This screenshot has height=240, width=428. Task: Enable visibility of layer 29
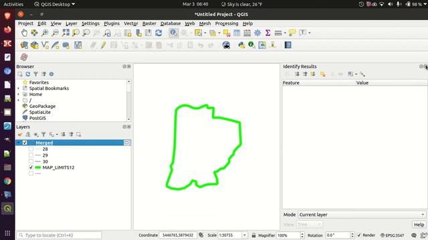[31, 155]
